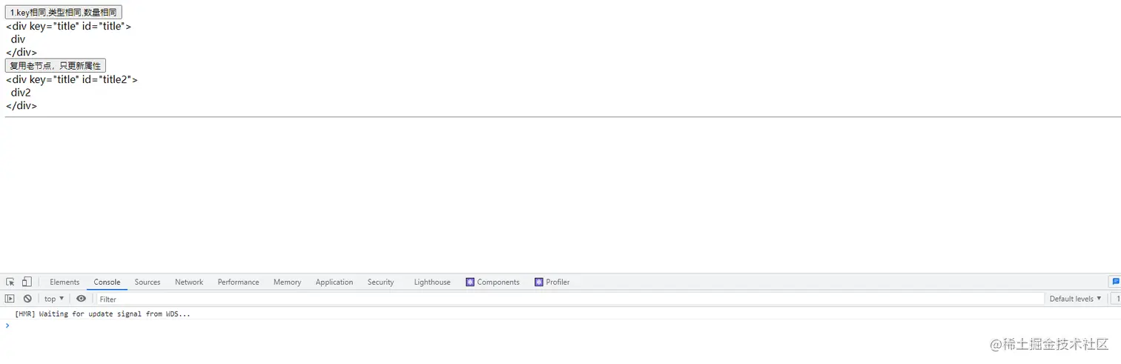Click the '[HMR] Waiting for update signal' log
The height and width of the screenshot is (364, 1121).
[102, 314]
